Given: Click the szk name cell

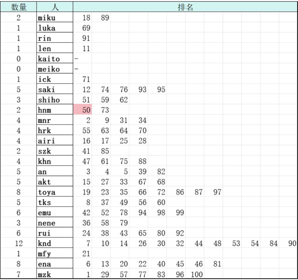Looking at the screenshot, I should coord(55,151).
